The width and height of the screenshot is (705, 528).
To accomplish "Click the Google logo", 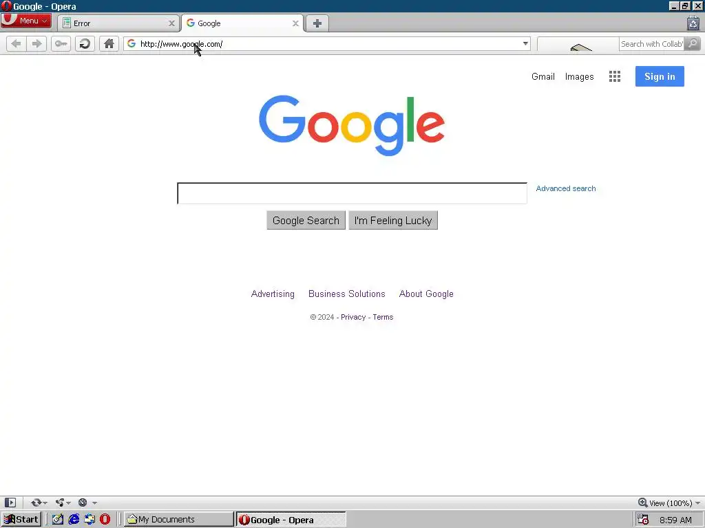I will point(352,125).
